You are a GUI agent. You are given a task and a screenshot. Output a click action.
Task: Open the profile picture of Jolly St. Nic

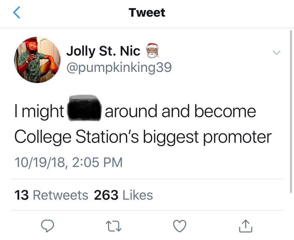[37, 60]
